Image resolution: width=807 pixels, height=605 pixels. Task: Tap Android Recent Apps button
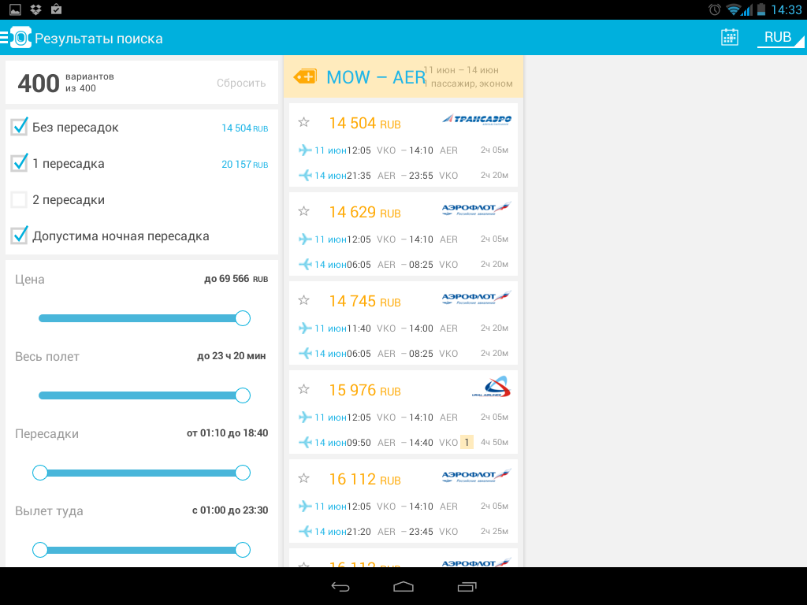(467, 586)
